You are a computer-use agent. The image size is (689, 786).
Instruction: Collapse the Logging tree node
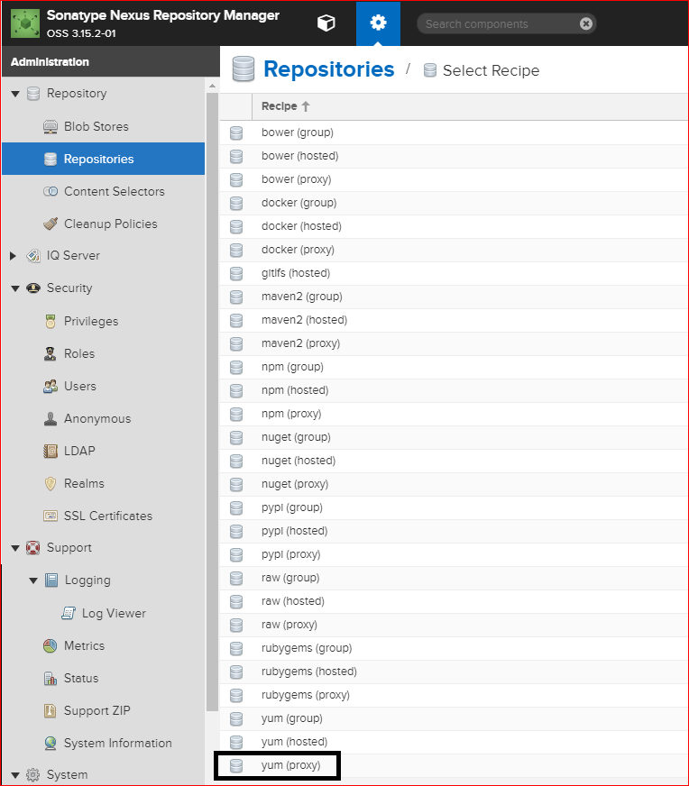33,580
